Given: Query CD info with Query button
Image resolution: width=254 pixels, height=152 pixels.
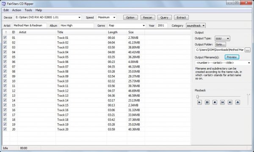Looking at the screenshot, I should pyautogui.click(x=164, y=17).
